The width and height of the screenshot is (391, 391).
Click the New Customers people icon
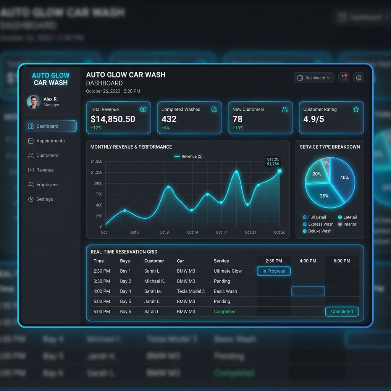[x=285, y=109]
